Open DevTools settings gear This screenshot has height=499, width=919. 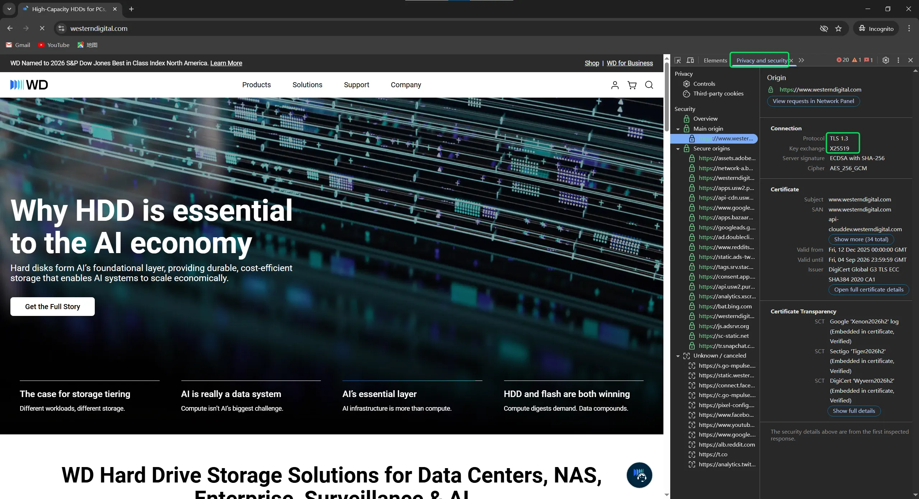click(886, 60)
